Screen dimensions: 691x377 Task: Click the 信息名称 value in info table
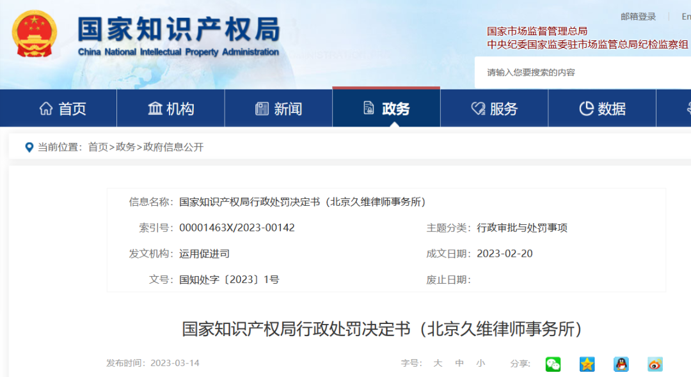pos(302,202)
